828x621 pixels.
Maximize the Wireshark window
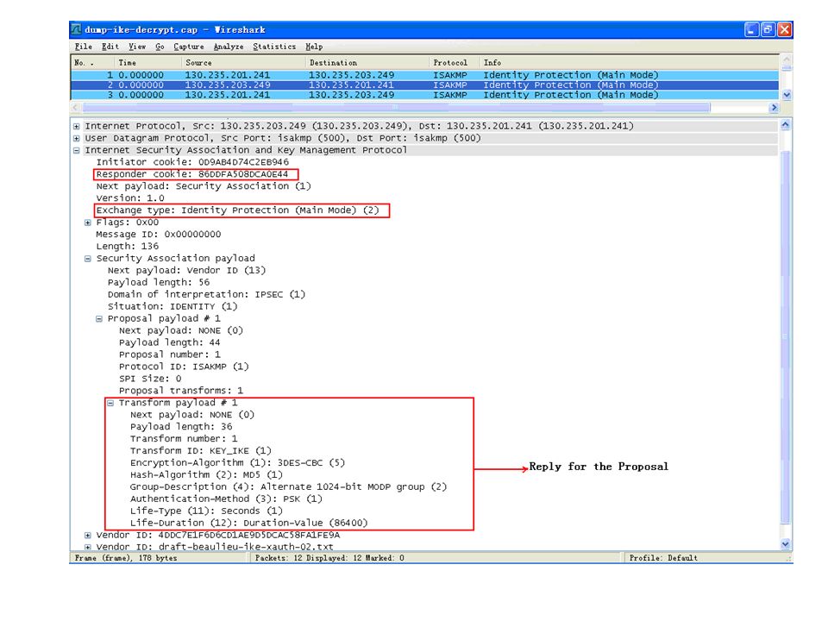coord(768,29)
